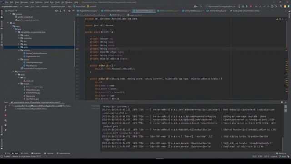291x164 pixels.
Task: Hide the Run panel with minus icon
Action: click(x=286, y=102)
